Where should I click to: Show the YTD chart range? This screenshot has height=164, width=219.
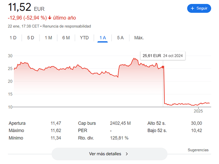click(x=84, y=38)
